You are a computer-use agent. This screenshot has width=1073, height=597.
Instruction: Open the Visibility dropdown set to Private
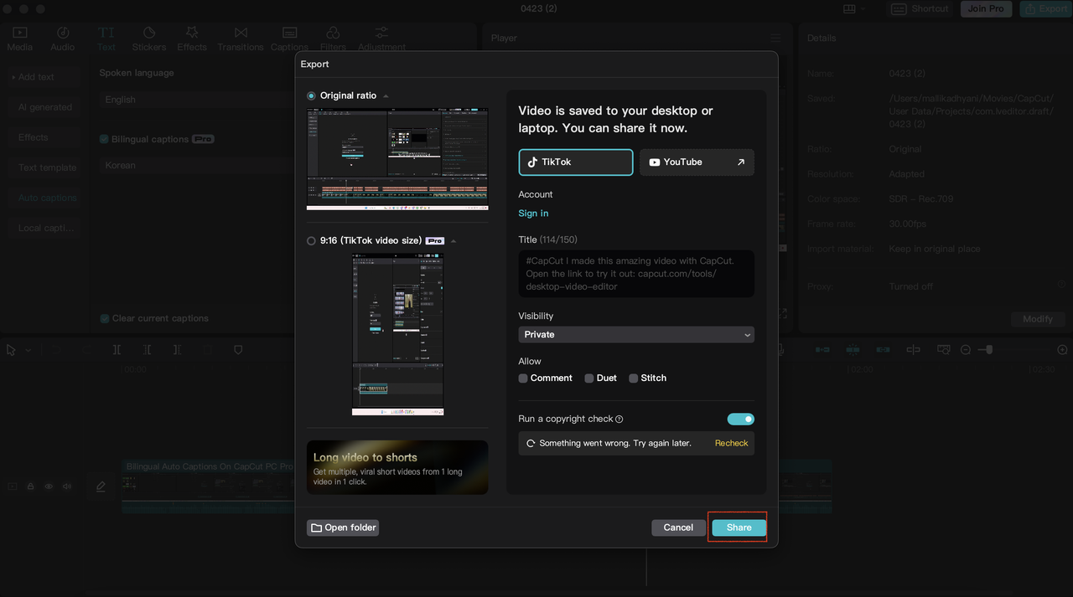(636, 334)
